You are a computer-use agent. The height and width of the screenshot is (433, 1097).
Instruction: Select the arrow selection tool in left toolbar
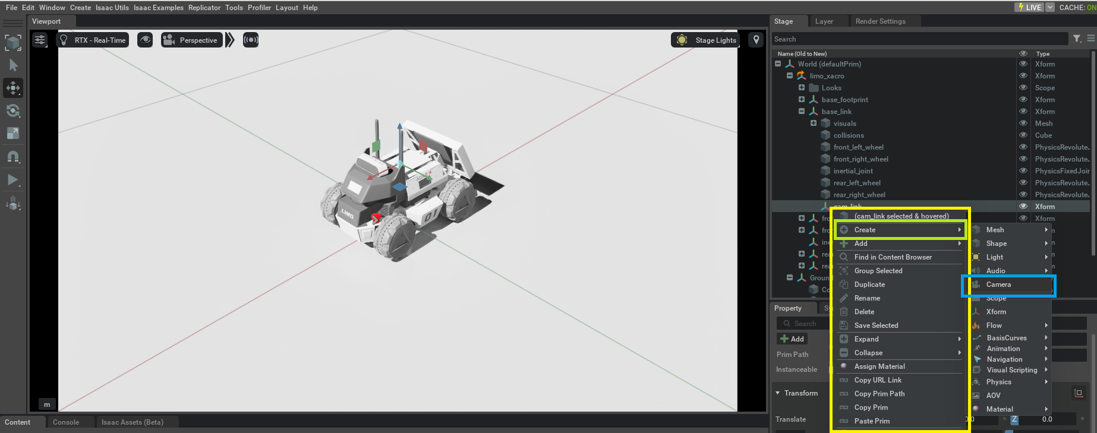click(13, 65)
